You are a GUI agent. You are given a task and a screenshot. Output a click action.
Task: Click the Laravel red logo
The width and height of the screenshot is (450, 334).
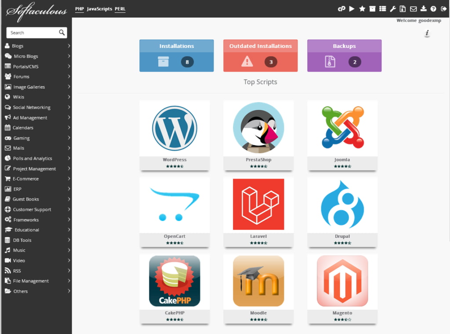[x=258, y=204]
